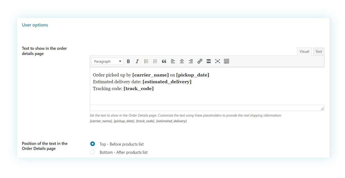The width and height of the screenshot is (345, 178).
Task: Switch to the Text editor tab
Action: (x=318, y=51)
